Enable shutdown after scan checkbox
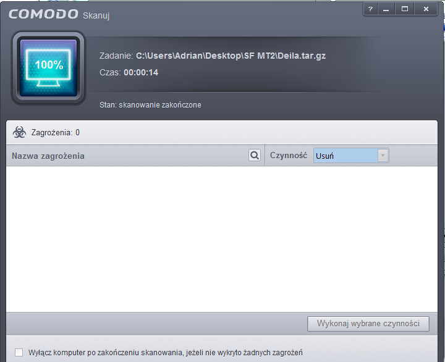Screen dimensions: 445x362 [19, 352]
